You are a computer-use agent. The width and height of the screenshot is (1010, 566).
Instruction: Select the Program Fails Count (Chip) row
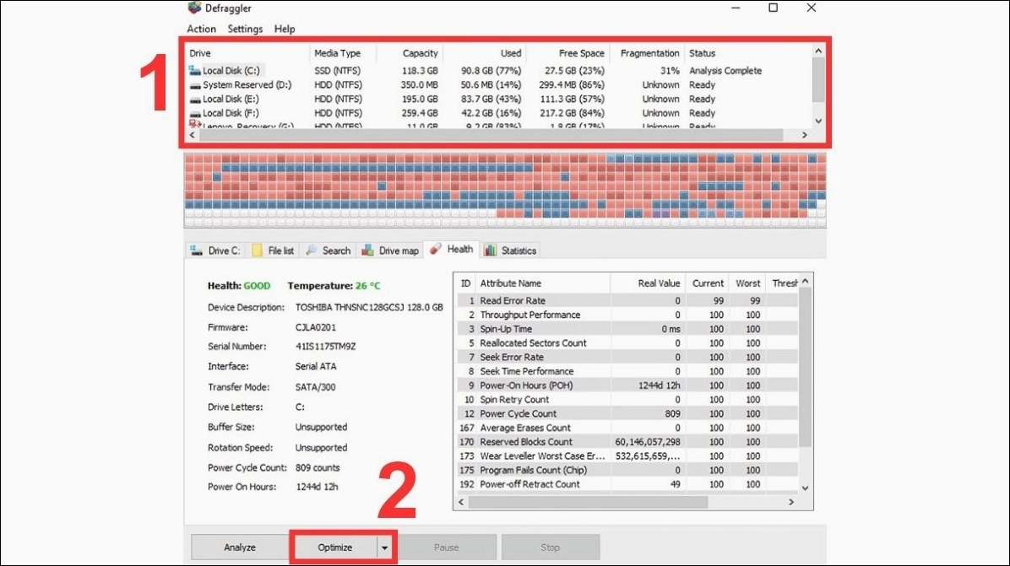pyautogui.click(x=627, y=470)
